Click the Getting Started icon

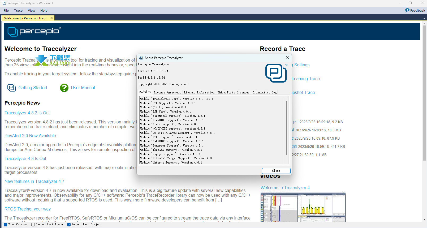tap(11, 88)
